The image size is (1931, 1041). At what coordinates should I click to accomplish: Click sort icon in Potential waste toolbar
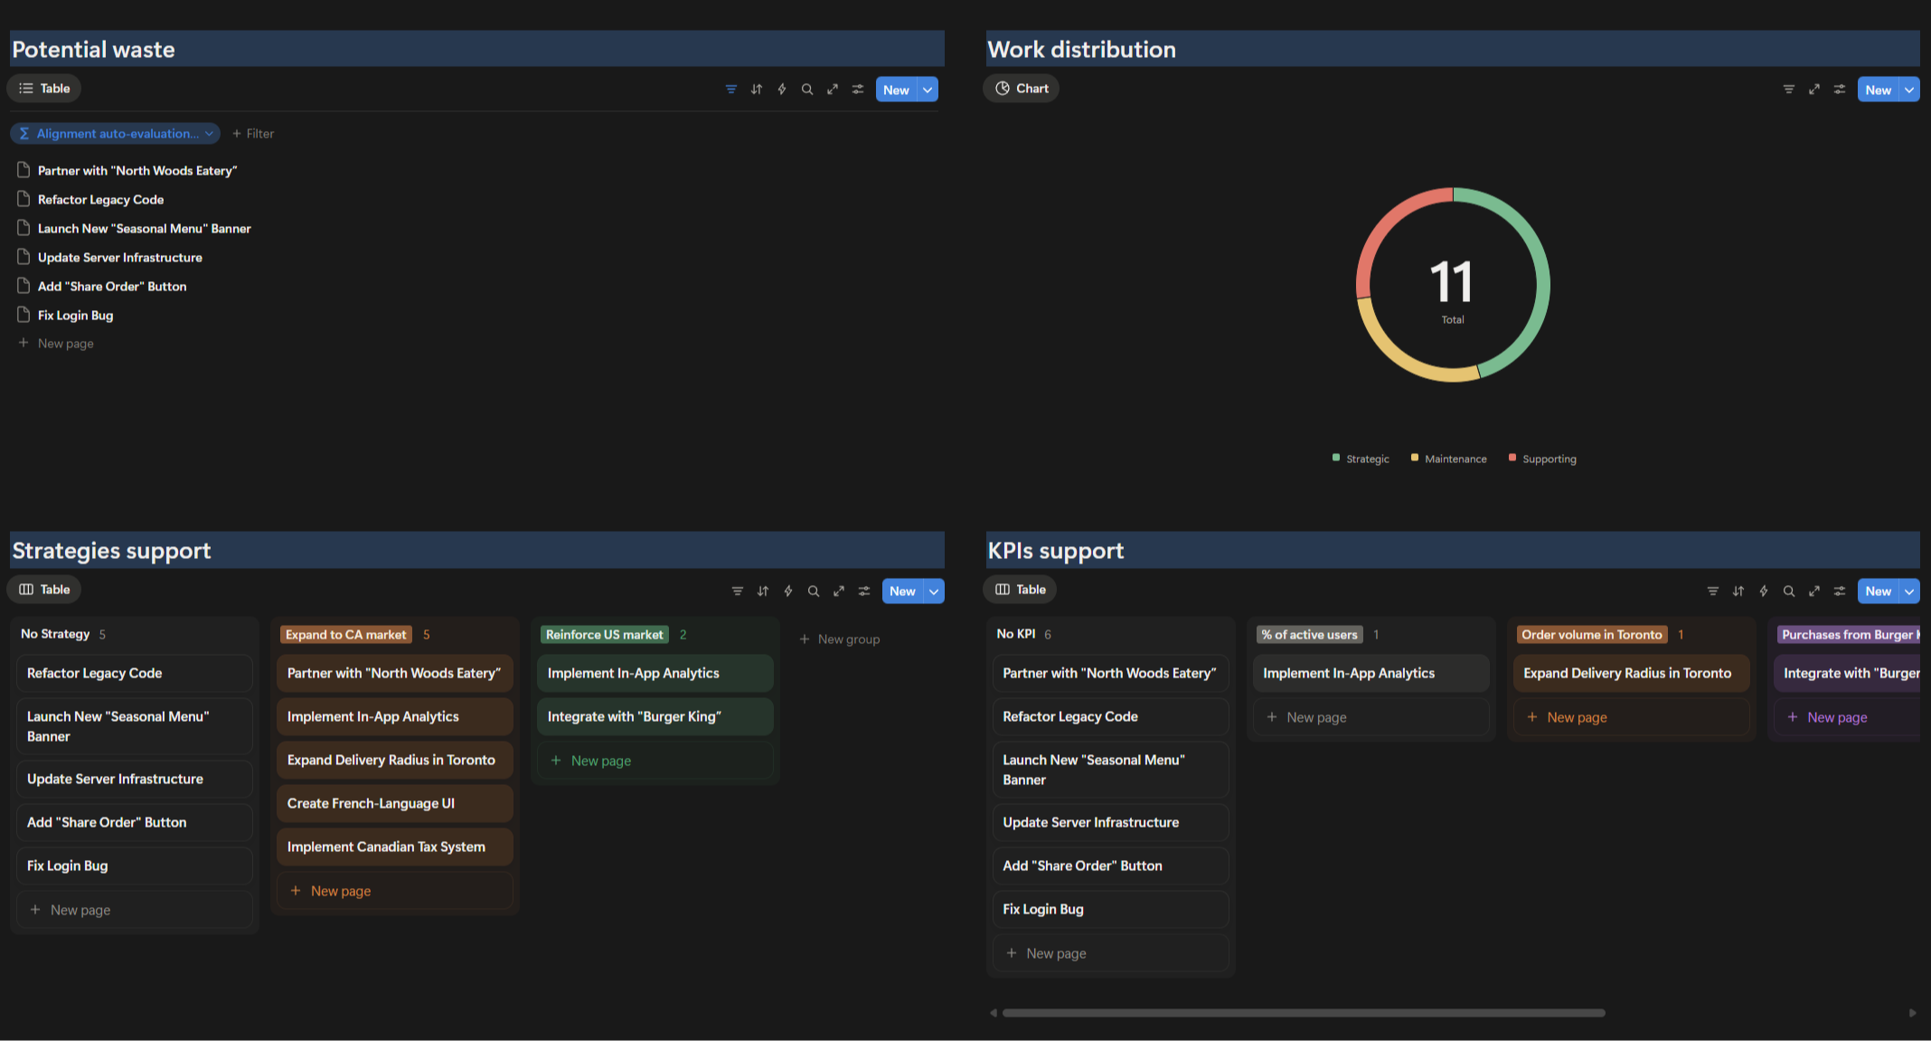point(757,90)
